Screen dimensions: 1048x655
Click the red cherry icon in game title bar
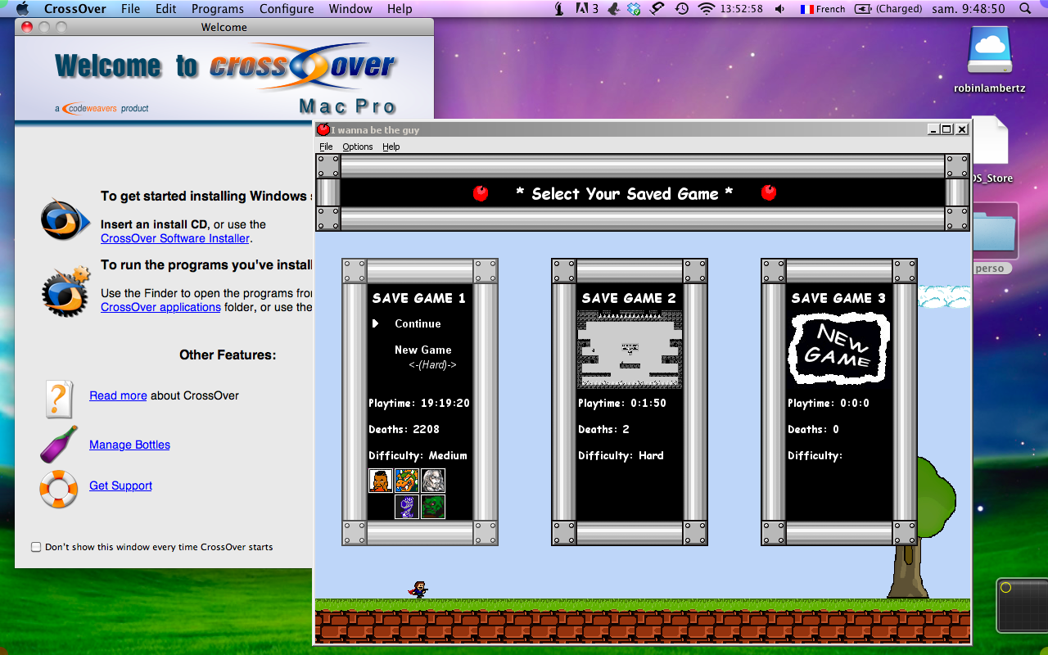(323, 129)
